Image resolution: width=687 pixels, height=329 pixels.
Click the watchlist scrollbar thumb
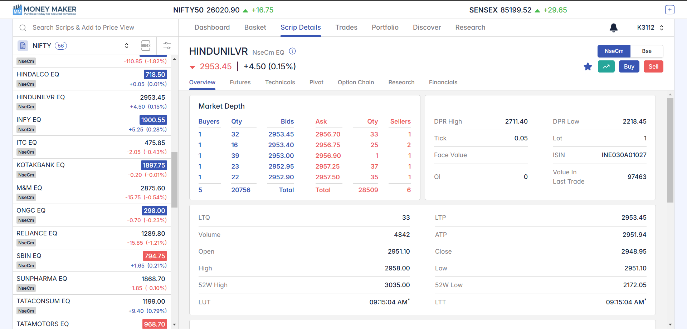[x=175, y=180]
